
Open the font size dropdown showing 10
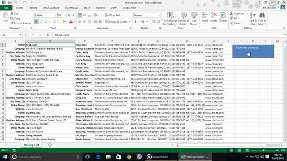point(65,15)
